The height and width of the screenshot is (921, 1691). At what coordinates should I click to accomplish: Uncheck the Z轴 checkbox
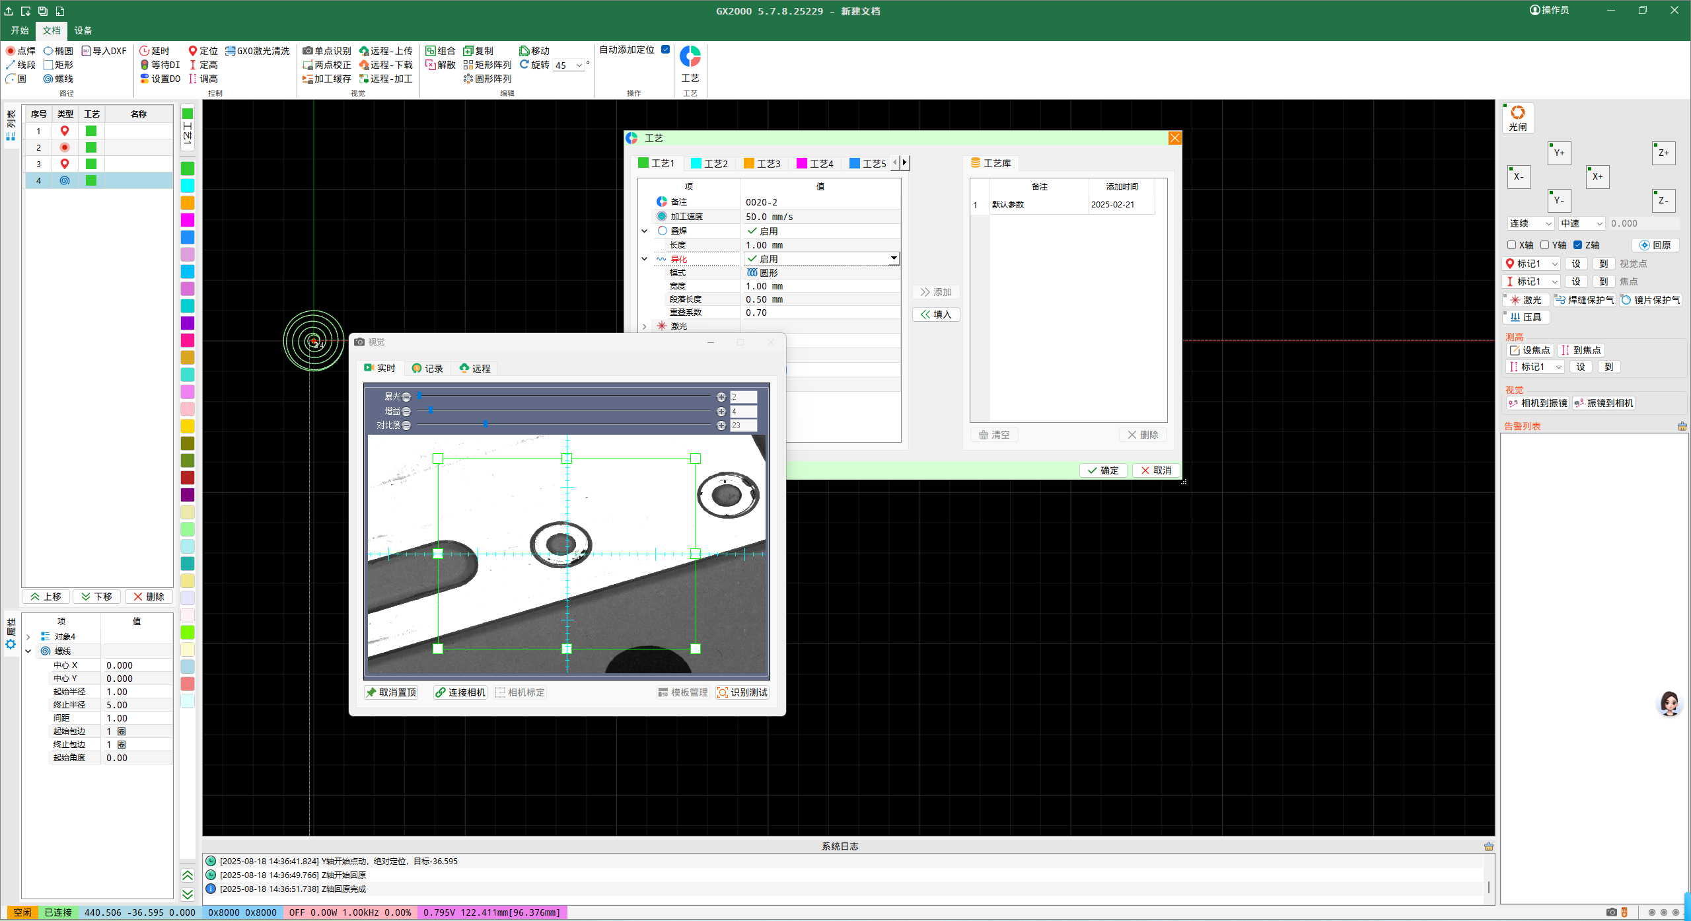tap(1577, 245)
